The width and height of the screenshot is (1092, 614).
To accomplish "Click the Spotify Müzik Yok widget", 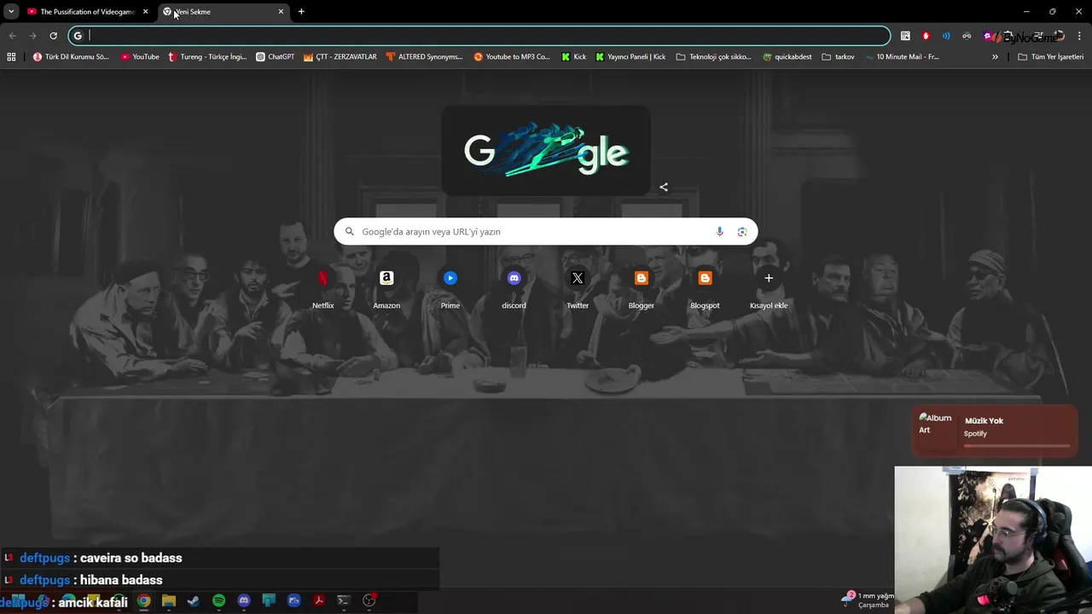I will [x=995, y=432].
